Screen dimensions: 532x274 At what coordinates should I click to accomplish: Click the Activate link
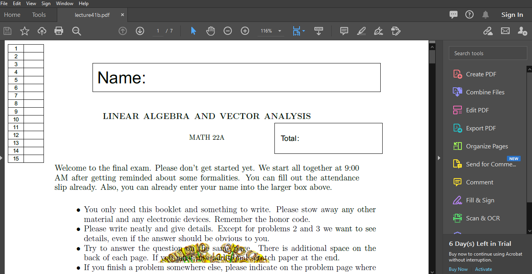(x=483, y=269)
